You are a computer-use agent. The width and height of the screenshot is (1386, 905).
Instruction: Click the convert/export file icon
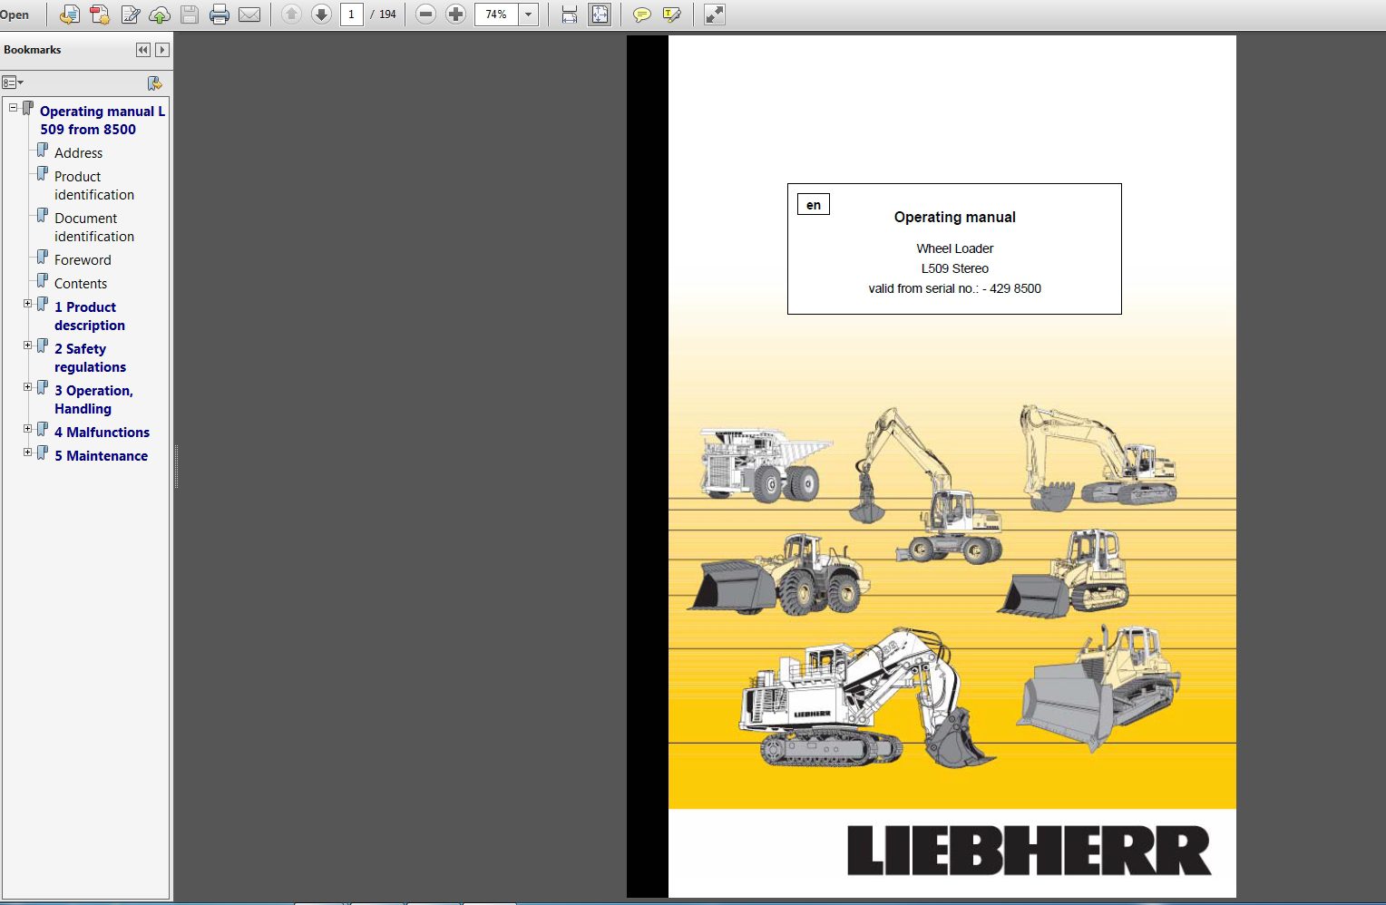(70, 15)
